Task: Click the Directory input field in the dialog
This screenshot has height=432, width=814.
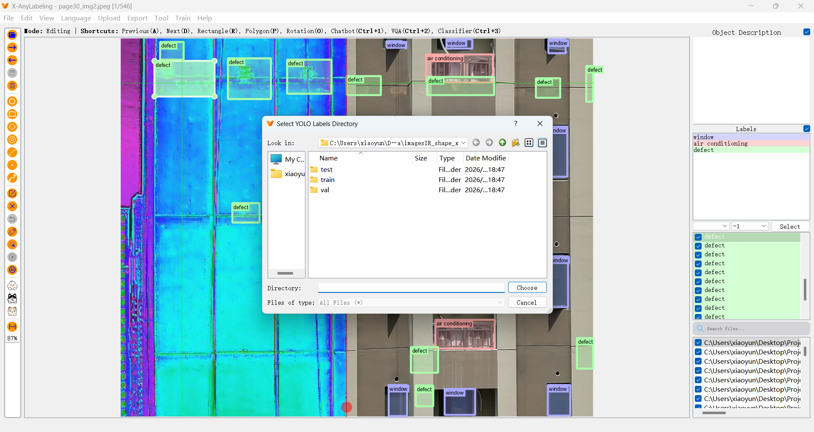Action: click(411, 288)
